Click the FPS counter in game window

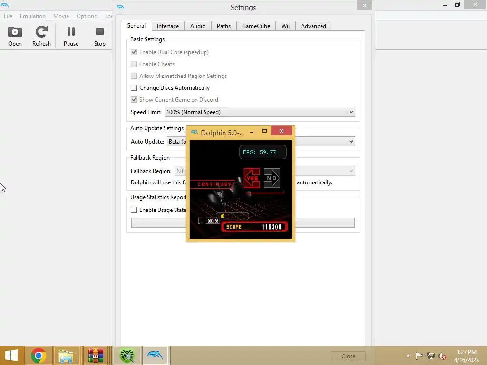coord(263,152)
